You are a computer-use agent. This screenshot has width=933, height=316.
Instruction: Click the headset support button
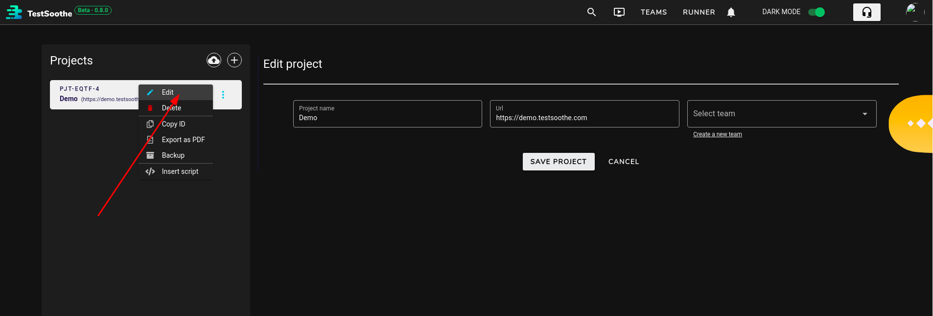coord(866,12)
